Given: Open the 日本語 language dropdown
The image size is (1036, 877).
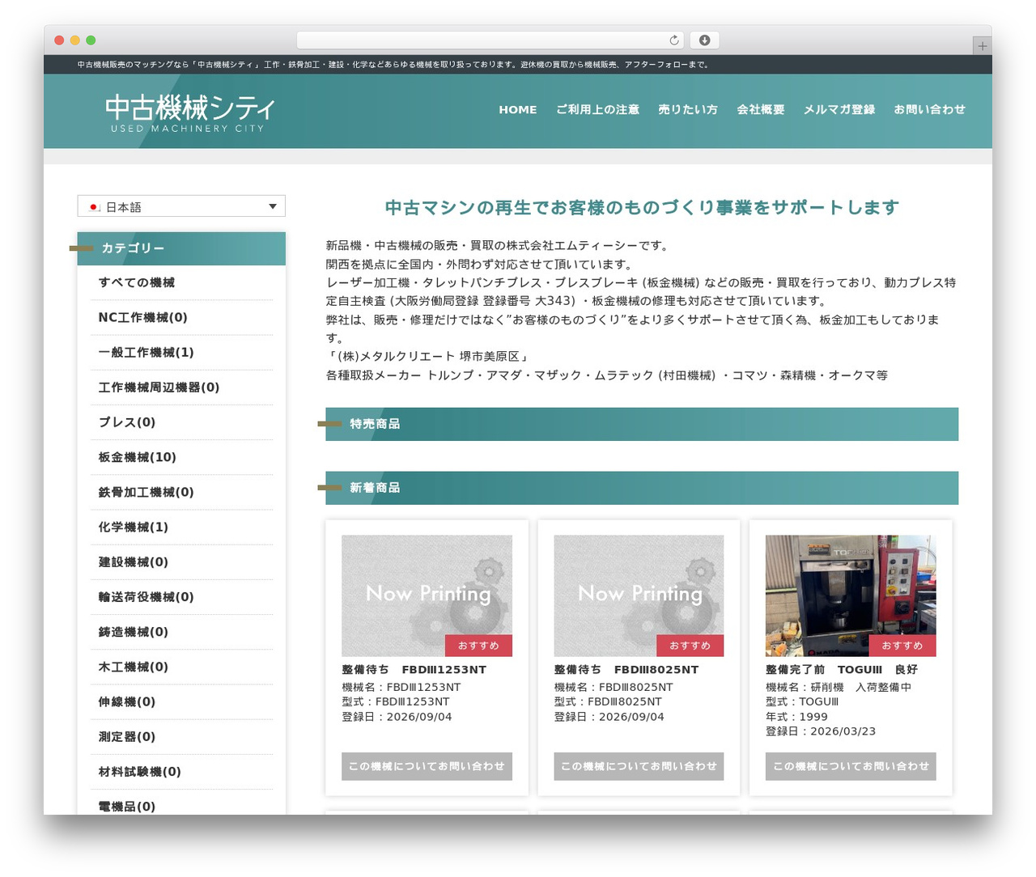Looking at the screenshot, I should [x=181, y=206].
